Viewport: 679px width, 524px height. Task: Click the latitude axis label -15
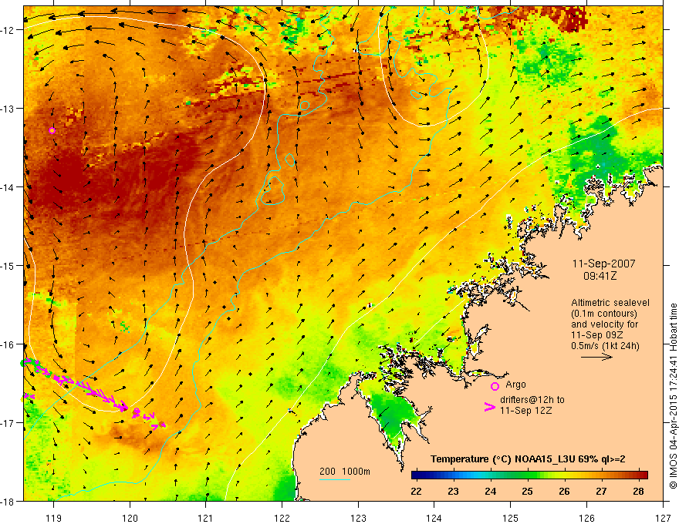click(x=8, y=265)
